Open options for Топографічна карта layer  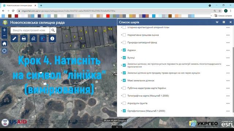(228, 96)
